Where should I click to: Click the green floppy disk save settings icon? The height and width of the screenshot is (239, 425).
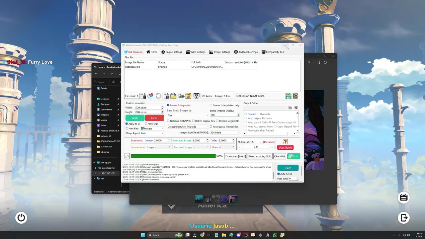click(x=288, y=96)
